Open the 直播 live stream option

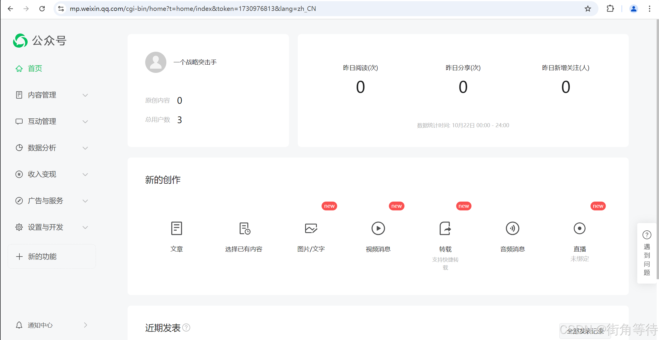pos(579,229)
